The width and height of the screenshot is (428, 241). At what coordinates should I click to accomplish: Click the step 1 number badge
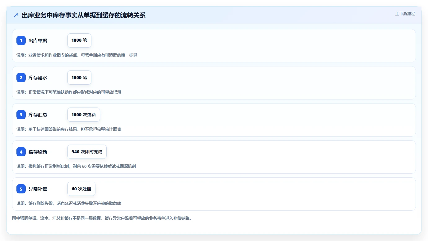tap(21, 40)
